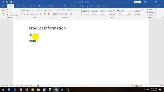Viewport: 164px width, 92px height.
Task: Switch to the Design tab
Action: point(25,6)
